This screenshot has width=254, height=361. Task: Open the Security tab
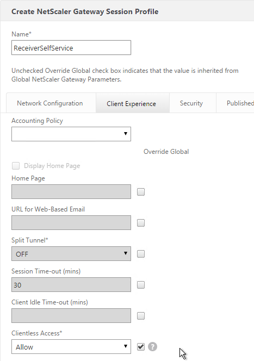pyautogui.click(x=191, y=103)
